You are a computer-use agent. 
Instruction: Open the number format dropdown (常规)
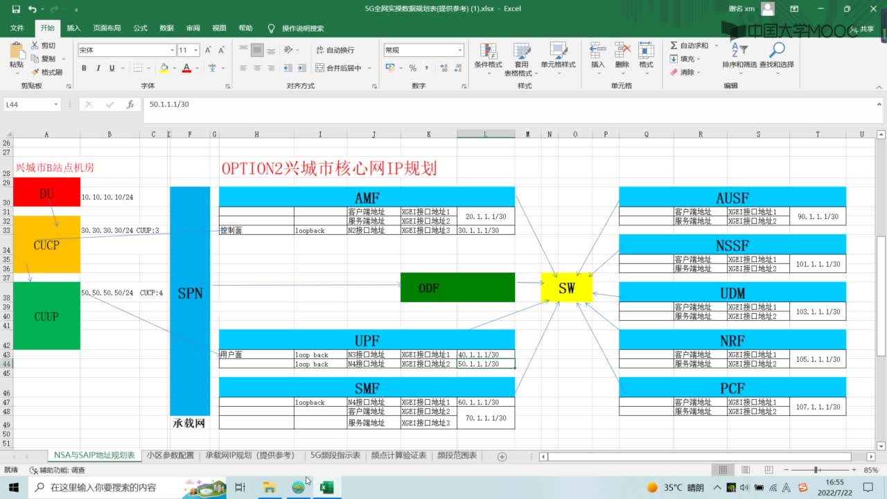click(x=459, y=50)
